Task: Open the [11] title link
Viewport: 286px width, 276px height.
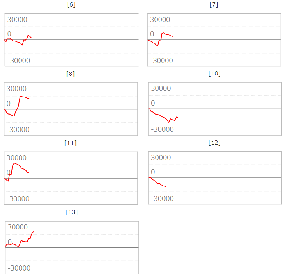Action: tap(70, 143)
